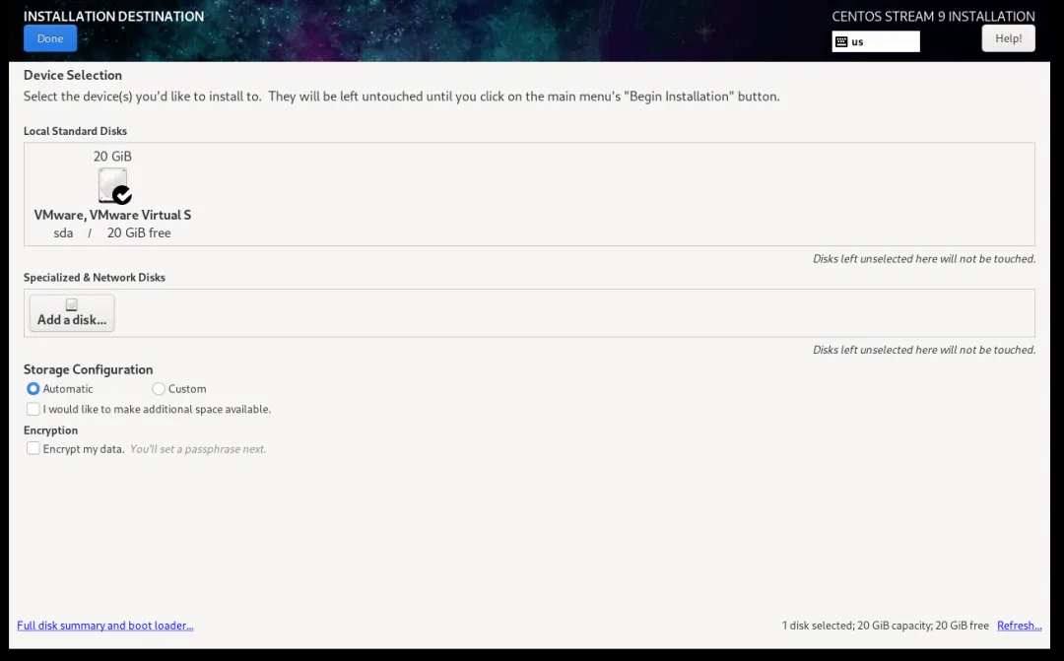The height and width of the screenshot is (661, 1064).
Task: Select the us keyboard layout field
Action: coord(876,41)
